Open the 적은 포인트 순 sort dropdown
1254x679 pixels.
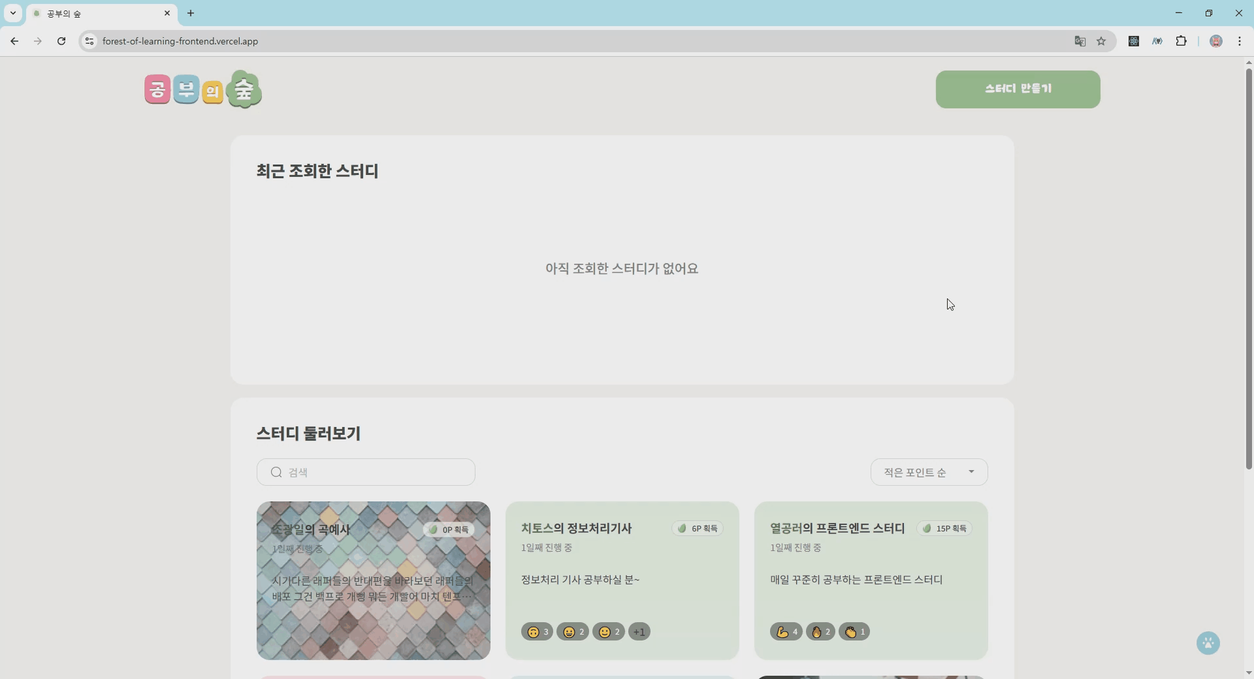pyautogui.click(x=929, y=472)
